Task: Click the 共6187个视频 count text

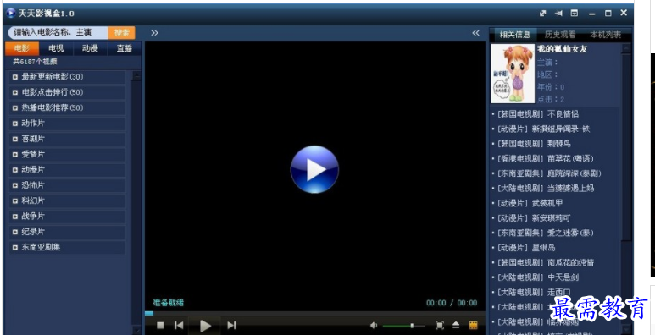Action: 35,62
